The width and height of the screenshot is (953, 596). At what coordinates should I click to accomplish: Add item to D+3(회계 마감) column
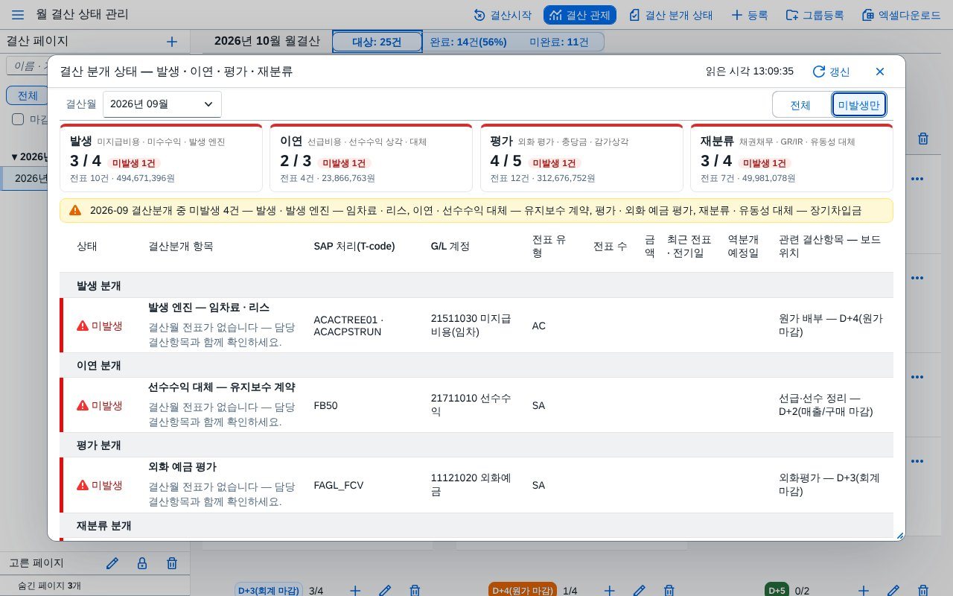point(355,591)
